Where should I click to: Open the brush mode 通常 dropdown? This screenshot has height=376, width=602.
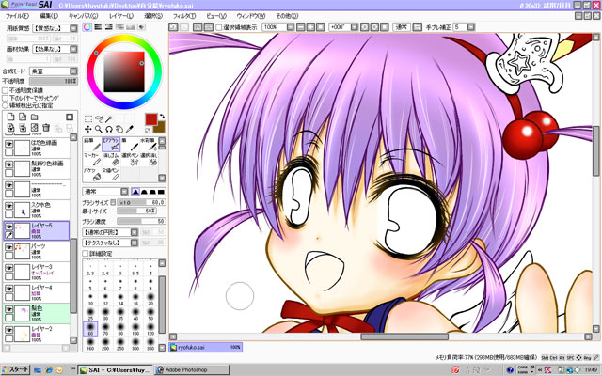coord(105,192)
